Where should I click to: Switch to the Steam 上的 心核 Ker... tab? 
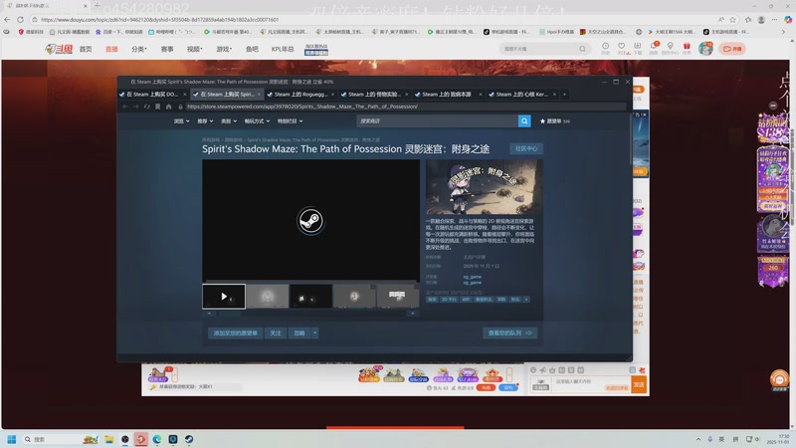[521, 94]
